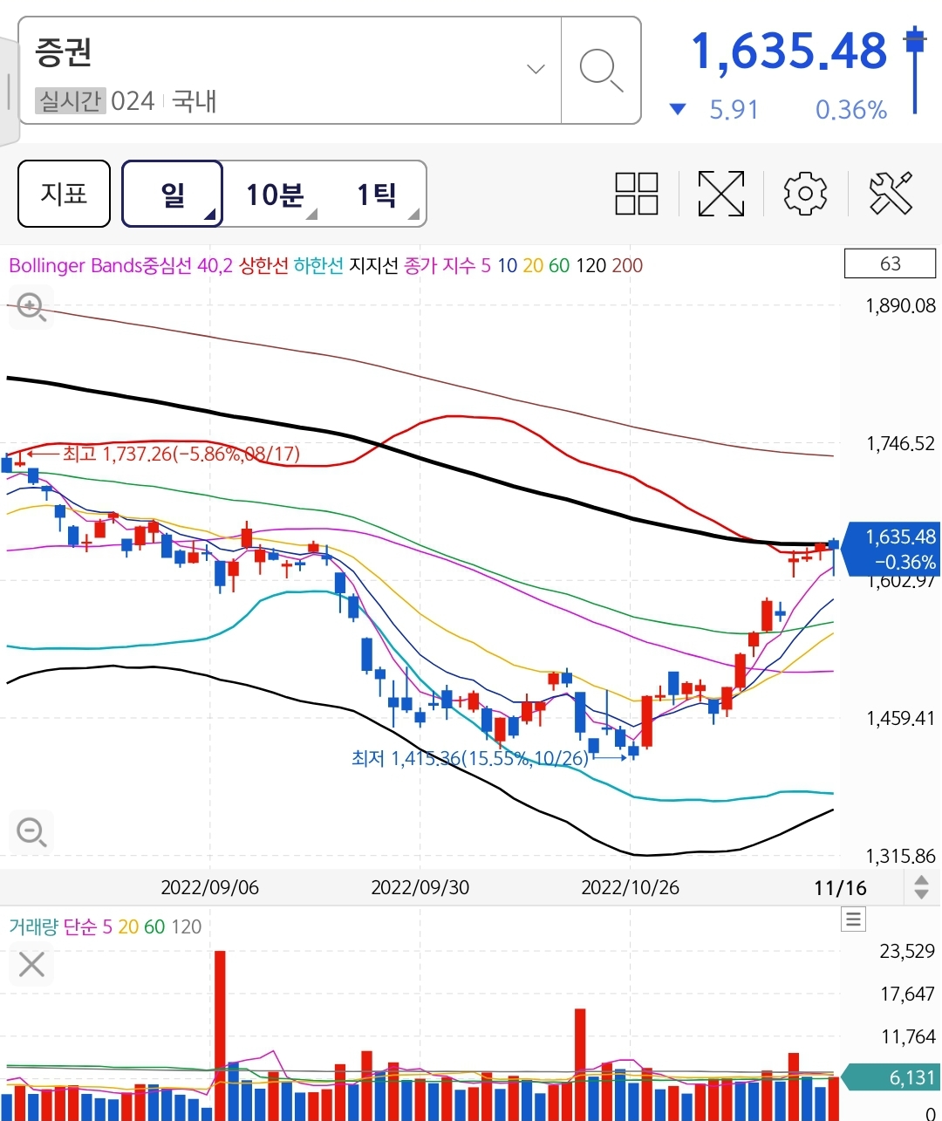Close the volume panel with X icon

pos(31,965)
